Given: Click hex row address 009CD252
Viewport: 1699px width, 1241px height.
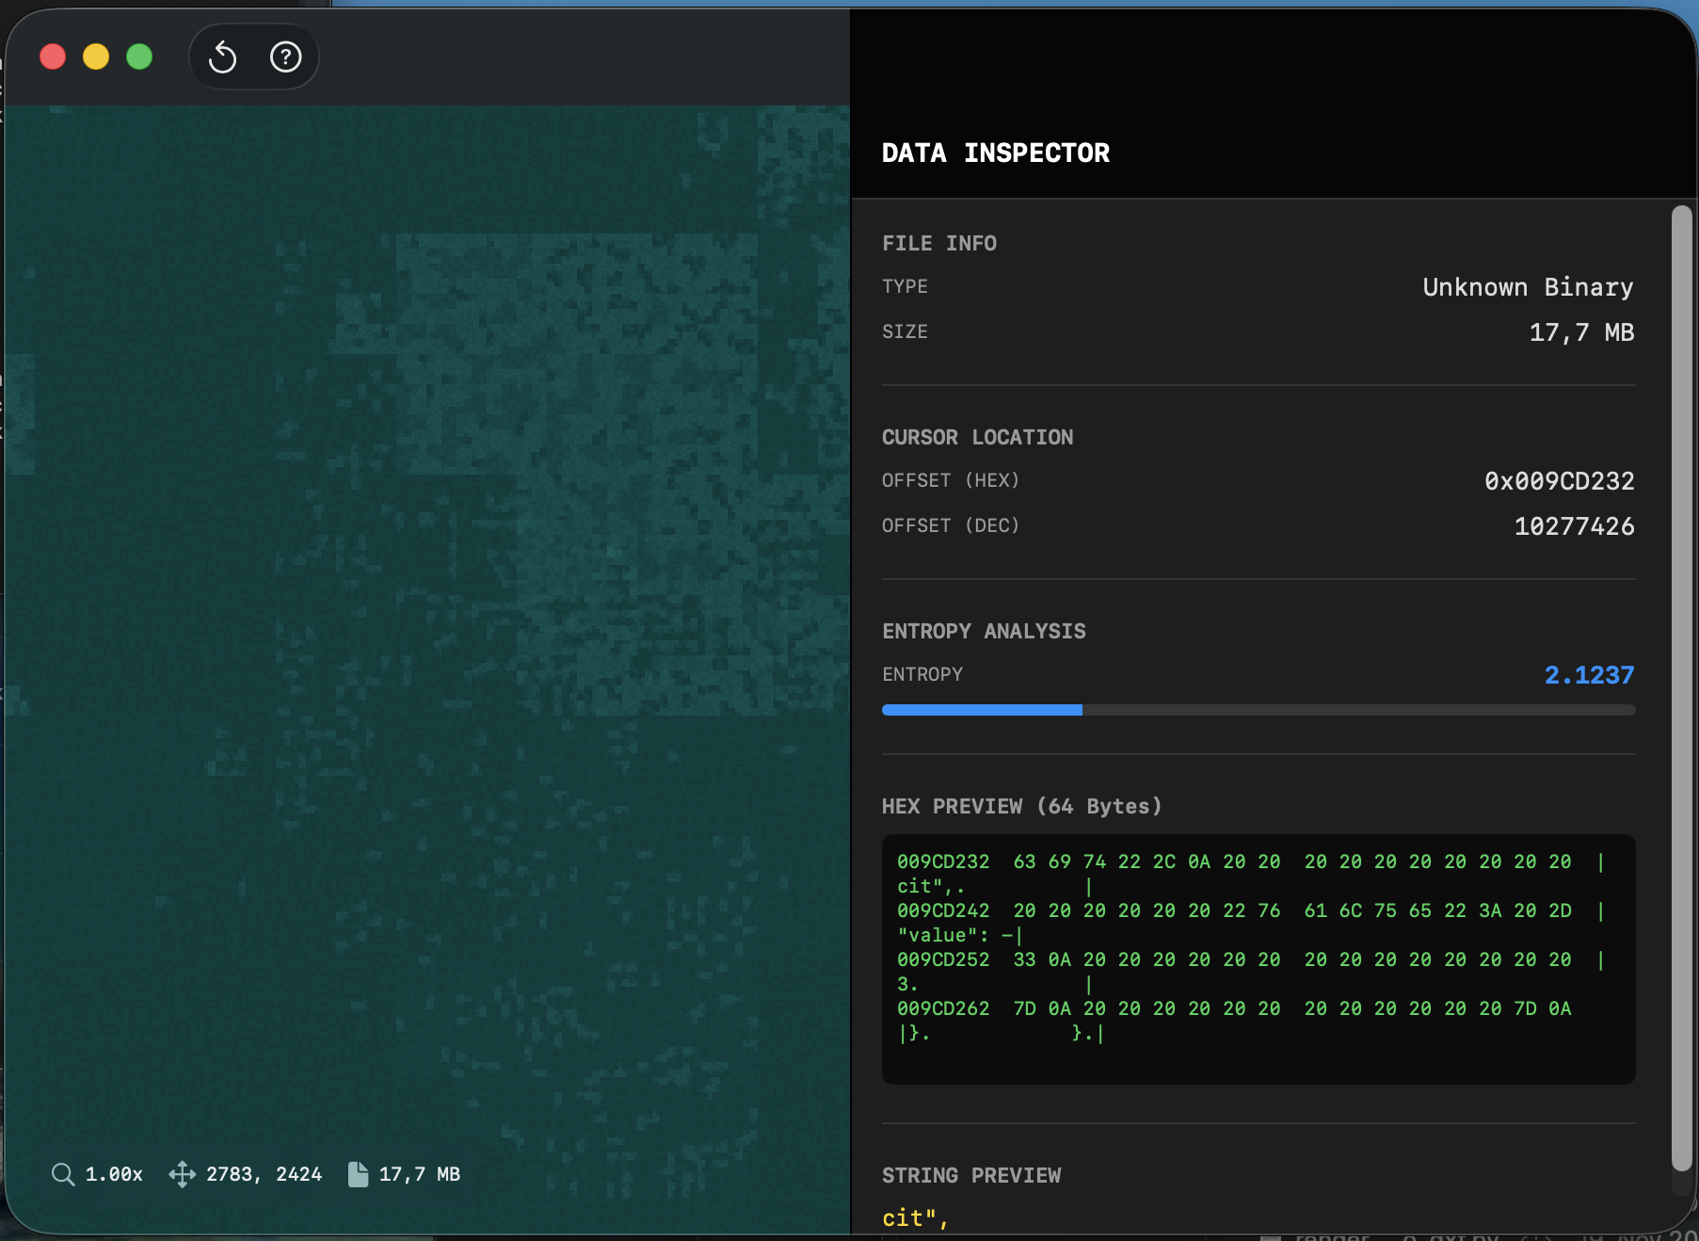Looking at the screenshot, I should (x=943, y=959).
